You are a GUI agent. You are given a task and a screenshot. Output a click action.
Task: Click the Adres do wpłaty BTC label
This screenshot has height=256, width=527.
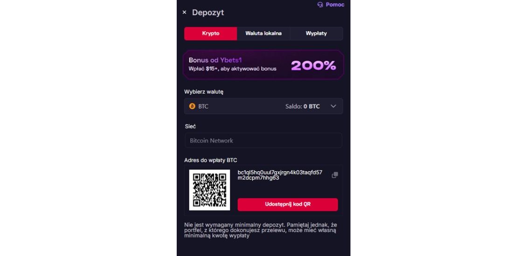tap(211, 160)
